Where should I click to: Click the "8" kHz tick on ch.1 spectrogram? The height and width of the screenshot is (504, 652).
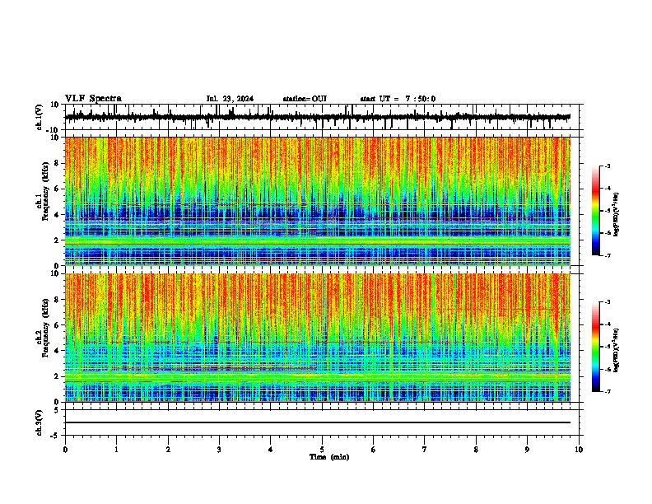click(58, 163)
